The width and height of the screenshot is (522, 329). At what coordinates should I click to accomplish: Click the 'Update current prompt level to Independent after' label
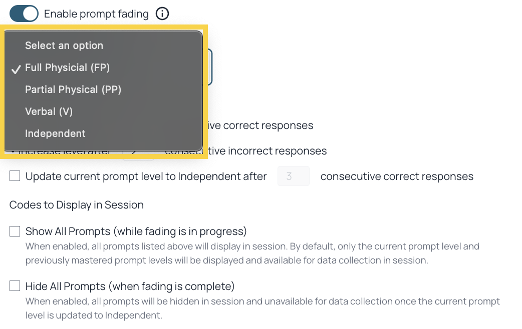[146, 176]
